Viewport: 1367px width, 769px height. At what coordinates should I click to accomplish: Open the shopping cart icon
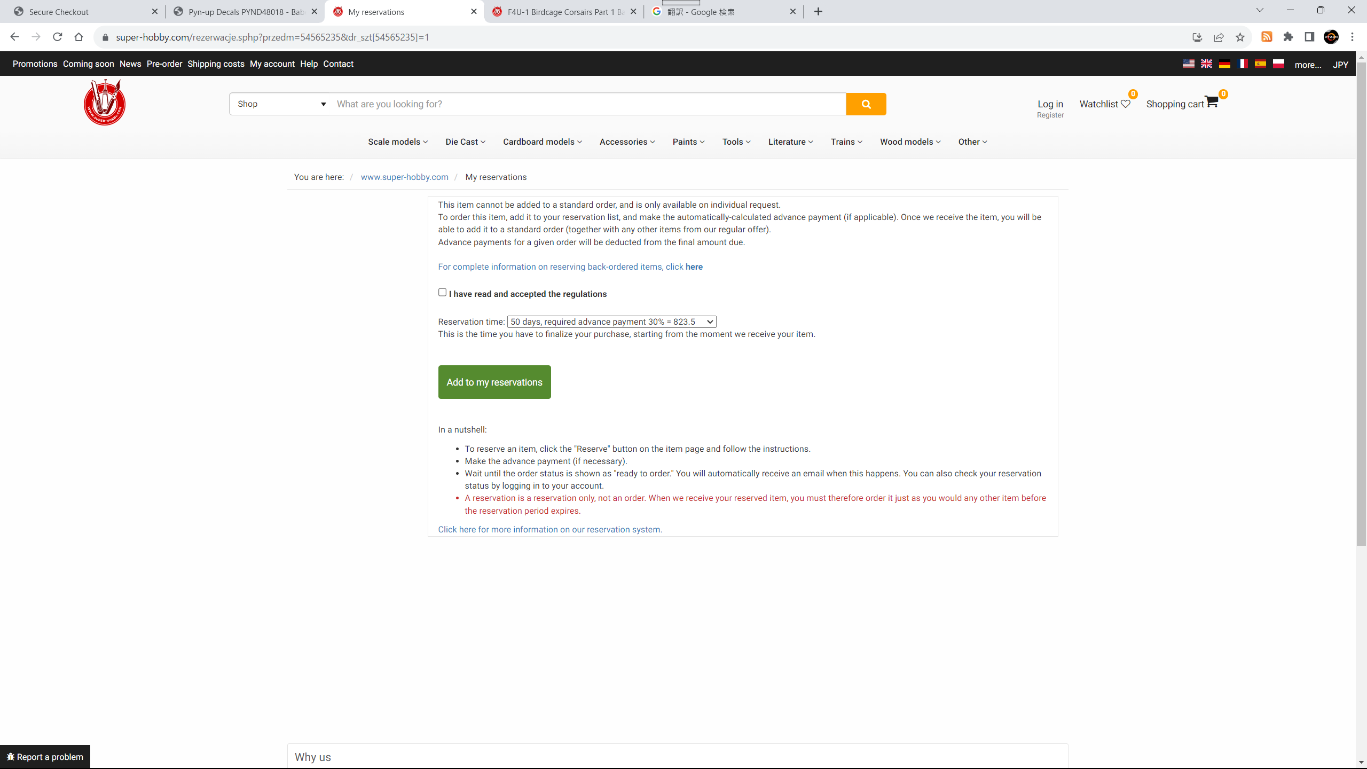(1212, 101)
